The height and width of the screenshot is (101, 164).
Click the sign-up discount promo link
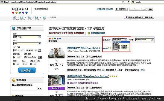pos(140,17)
